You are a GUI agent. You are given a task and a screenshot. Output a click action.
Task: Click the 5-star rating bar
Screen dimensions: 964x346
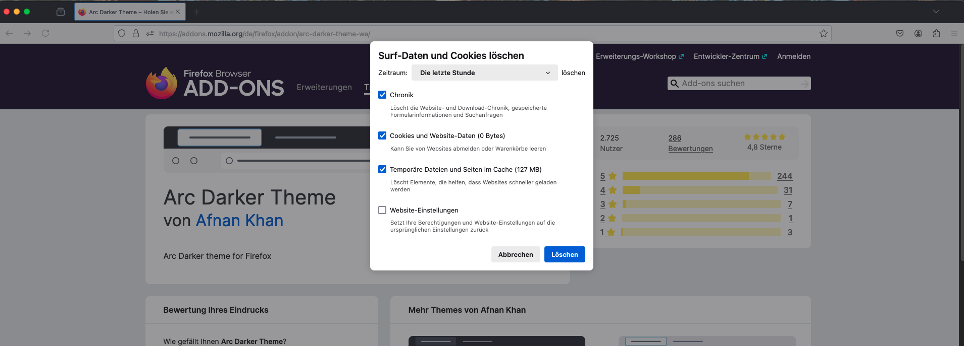pos(697,176)
